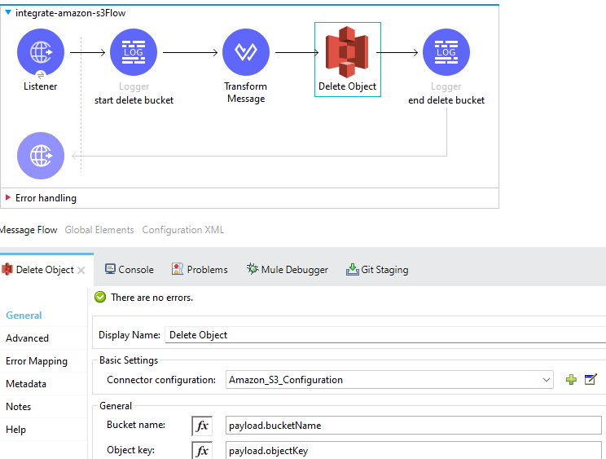Toggle fx expression mode for Bucket name
This screenshot has width=606, height=459.
point(202,426)
